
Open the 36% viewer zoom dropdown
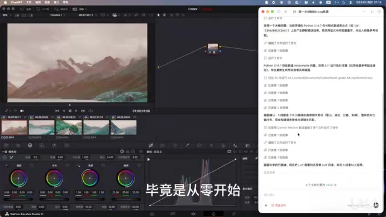pos(7,15)
